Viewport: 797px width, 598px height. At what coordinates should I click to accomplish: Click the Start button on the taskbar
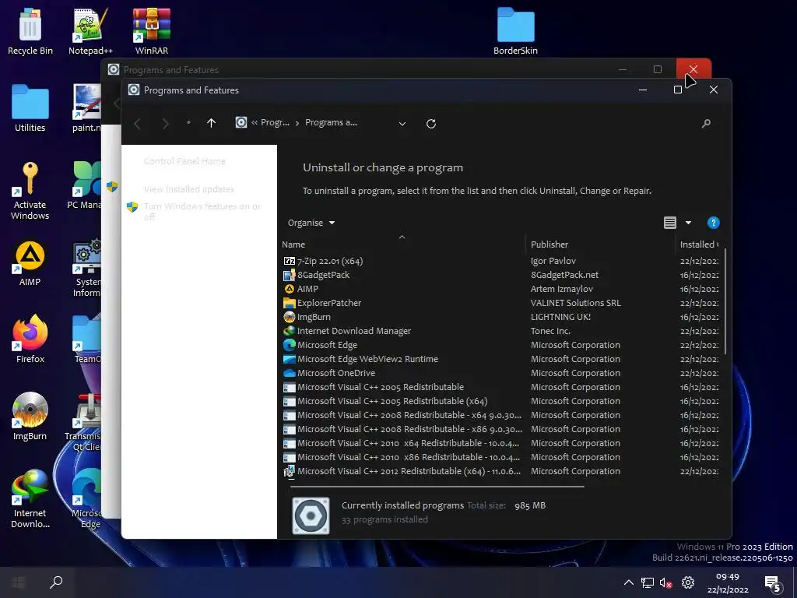pos(19,582)
